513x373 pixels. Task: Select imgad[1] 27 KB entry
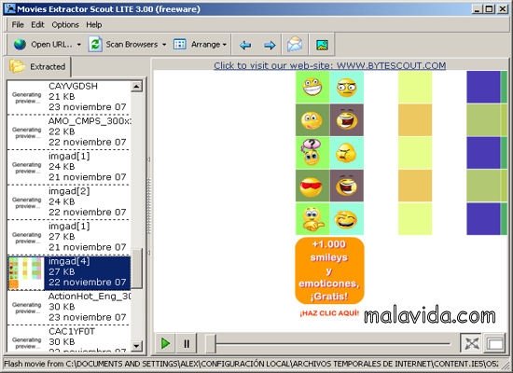(69, 237)
